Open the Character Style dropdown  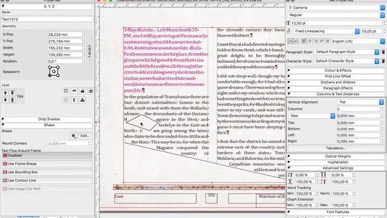(346, 61)
